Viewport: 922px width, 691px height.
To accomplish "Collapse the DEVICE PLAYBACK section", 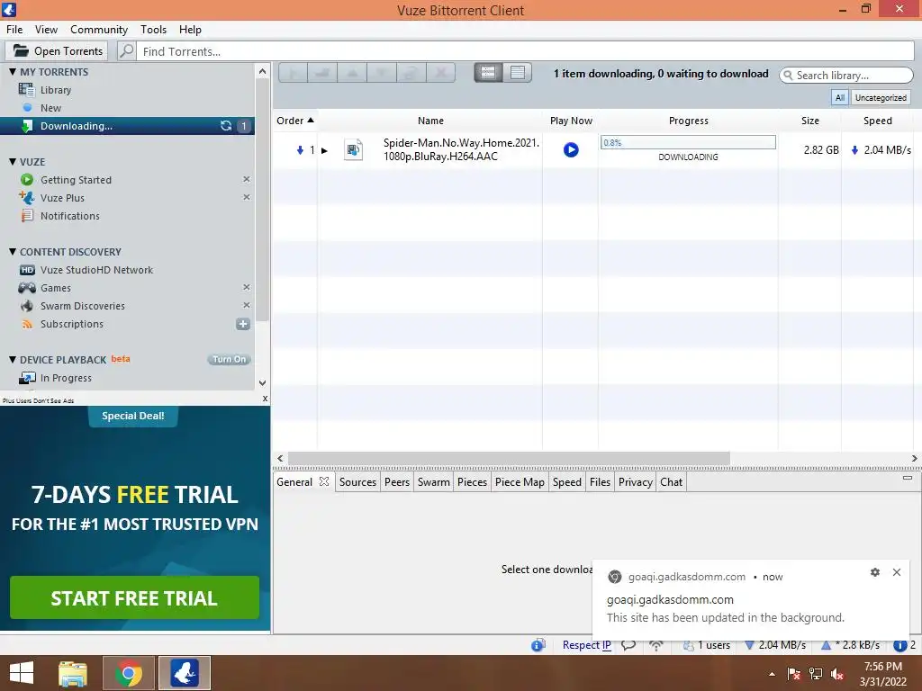I will 13,360.
